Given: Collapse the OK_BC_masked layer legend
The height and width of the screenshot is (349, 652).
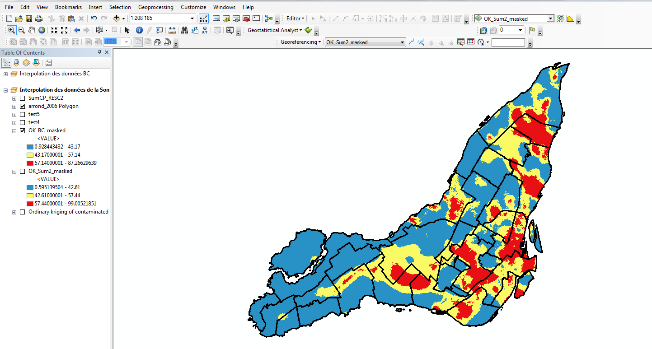Looking at the screenshot, I should [x=14, y=130].
